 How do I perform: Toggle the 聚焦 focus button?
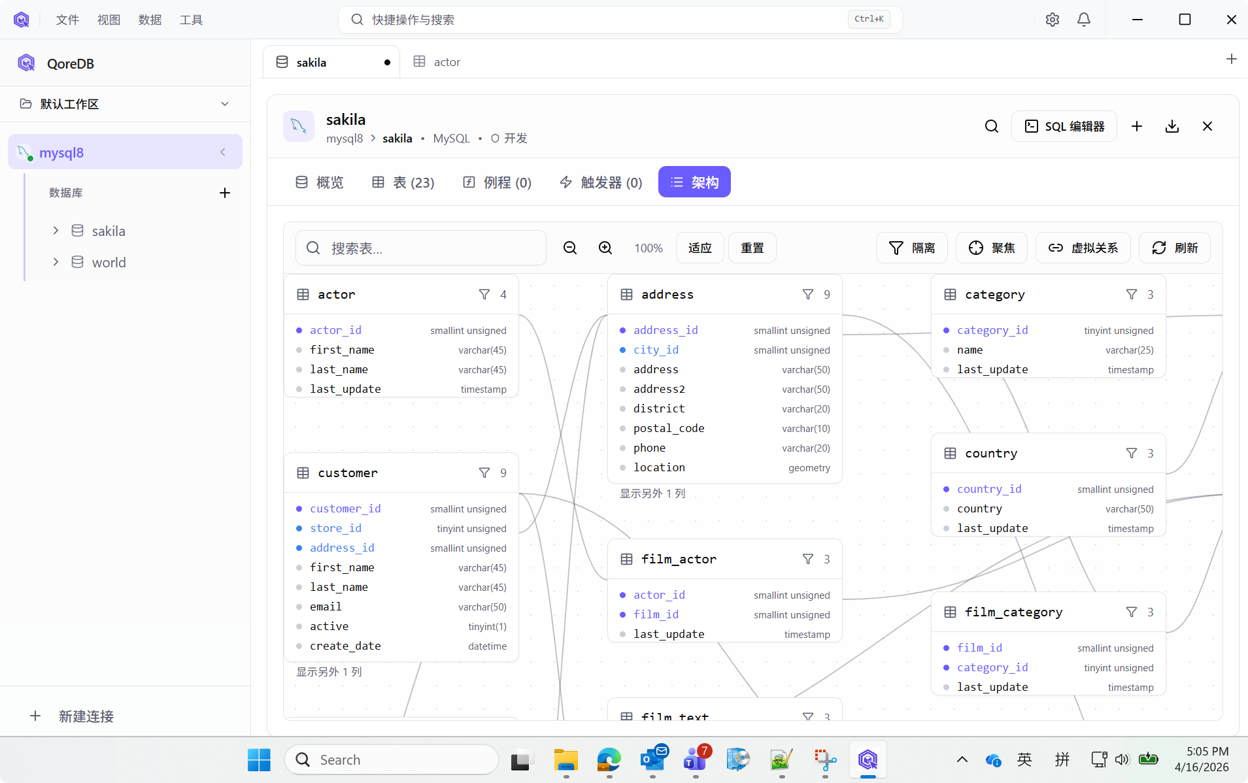pyautogui.click(x=992, y=248)
